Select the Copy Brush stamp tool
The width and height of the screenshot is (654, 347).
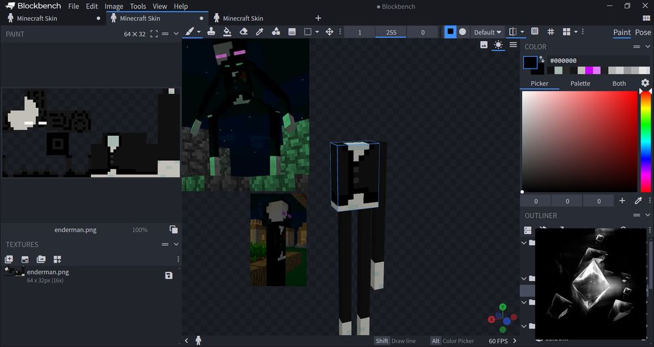coord(211,31)
